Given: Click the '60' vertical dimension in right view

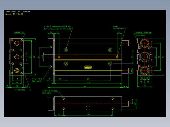Looking at the screenshot, I should click(x=159, y=57).
